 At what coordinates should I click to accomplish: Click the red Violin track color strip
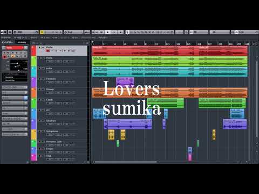[x=33, y=51]
